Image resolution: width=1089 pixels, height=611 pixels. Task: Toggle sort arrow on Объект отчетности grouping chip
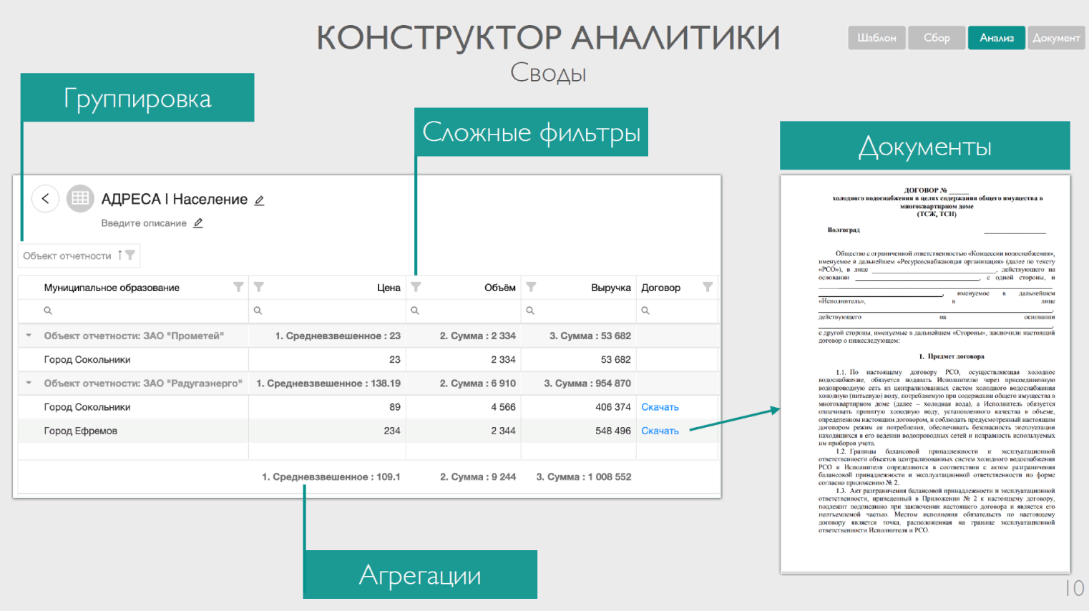(x=120, y=255)
